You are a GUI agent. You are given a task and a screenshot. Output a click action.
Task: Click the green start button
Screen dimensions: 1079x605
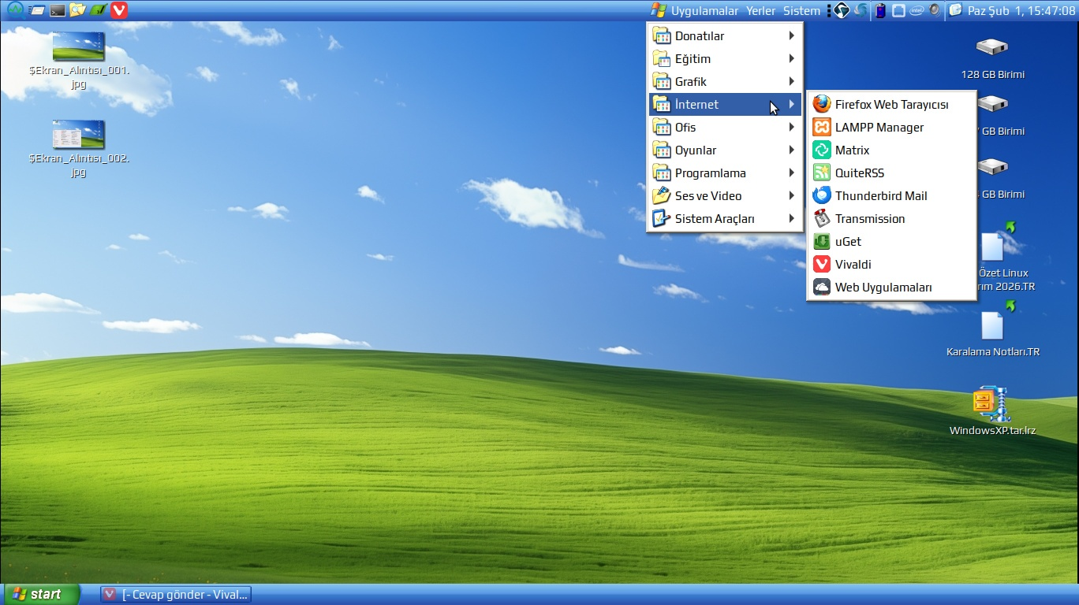[x=42, y=594]
